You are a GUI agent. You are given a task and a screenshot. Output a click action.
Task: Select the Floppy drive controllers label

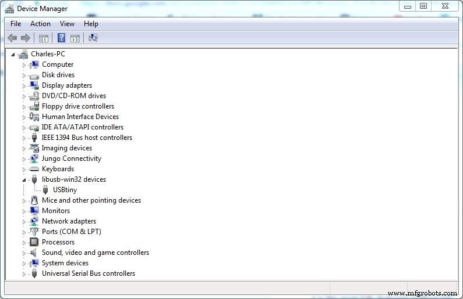[x=78, y=106]
